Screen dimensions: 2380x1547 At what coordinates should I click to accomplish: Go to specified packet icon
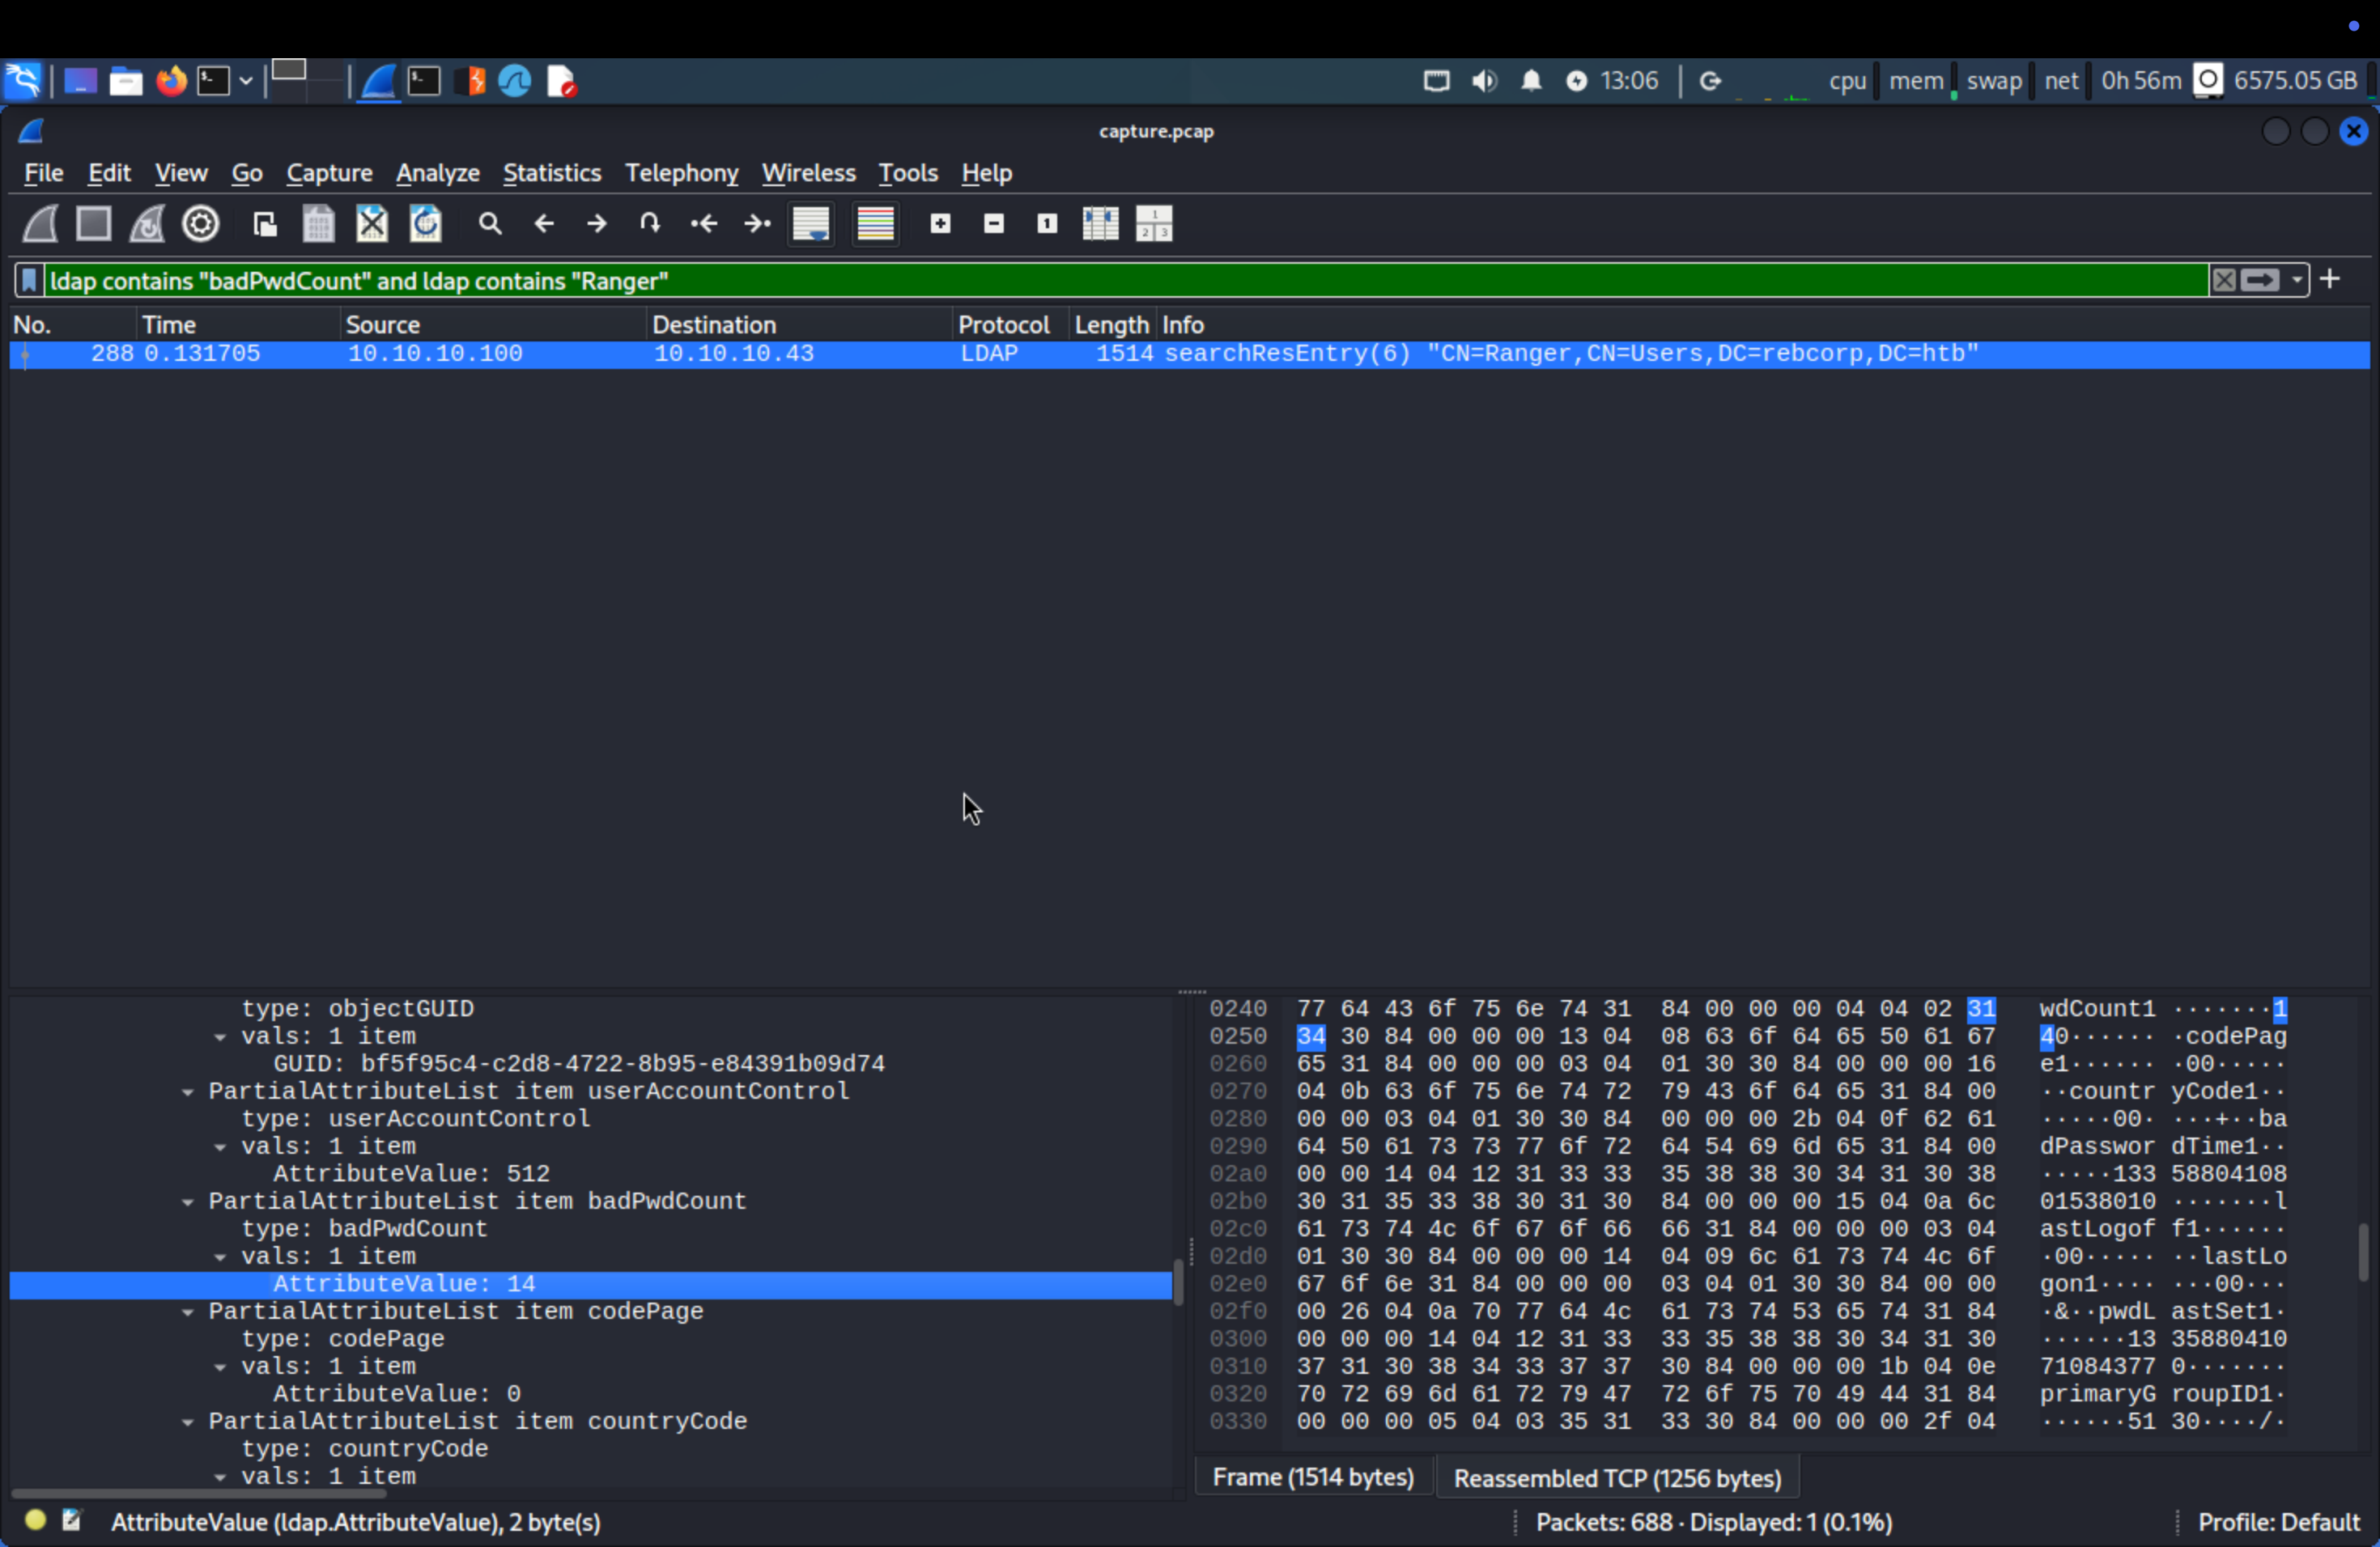coord(650,224)
